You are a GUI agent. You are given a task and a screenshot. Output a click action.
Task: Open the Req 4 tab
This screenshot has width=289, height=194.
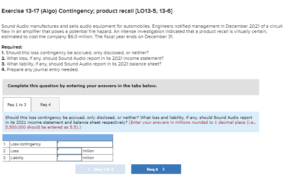point(45,105)
